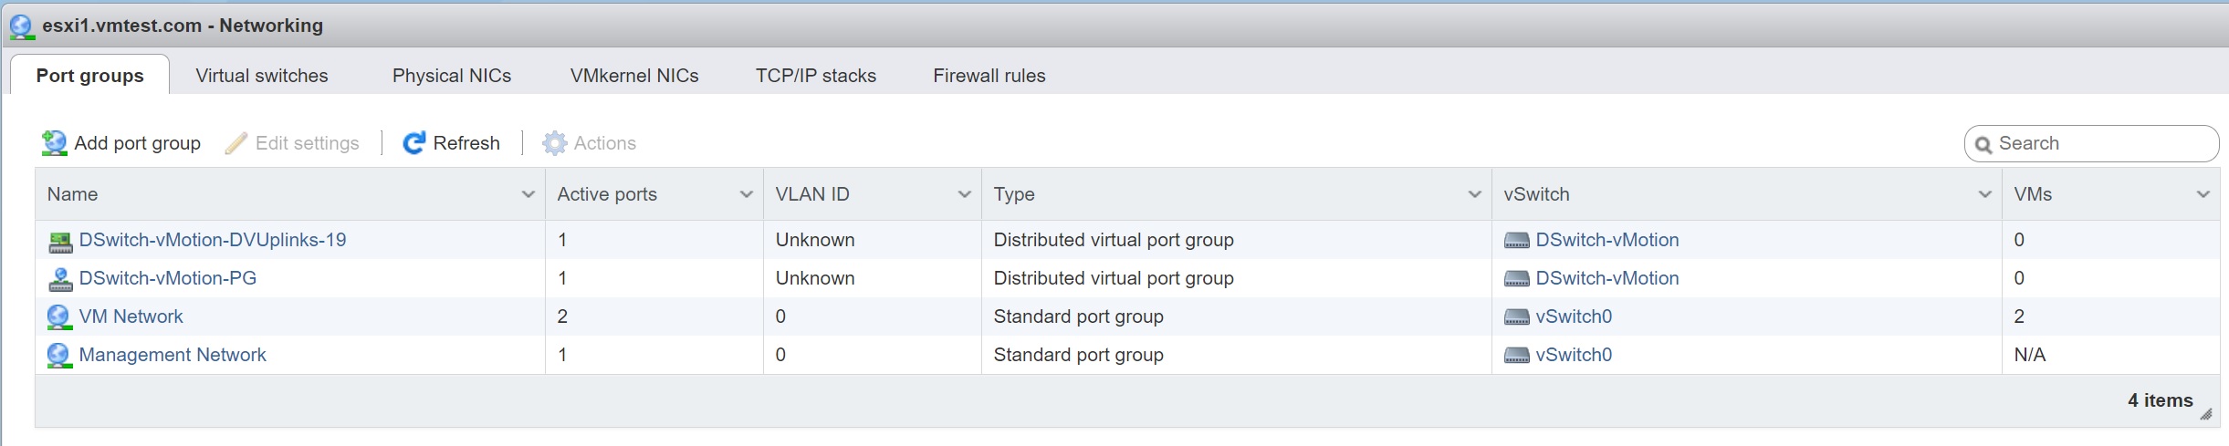This screenshot has width=2229, height=446.
Task: Expand the Type column header menu
Action: click(x=1474, y=194)
